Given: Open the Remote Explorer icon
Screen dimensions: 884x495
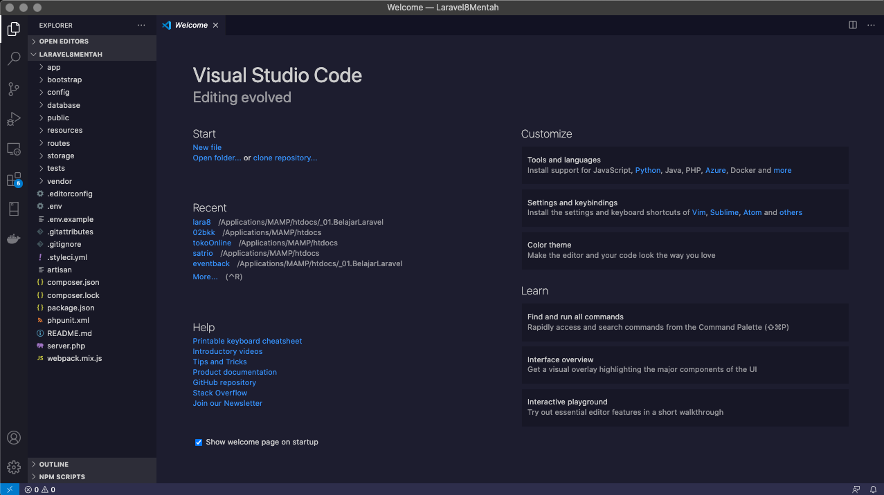Looking at the screenshot, I should [x=14, y=149].
